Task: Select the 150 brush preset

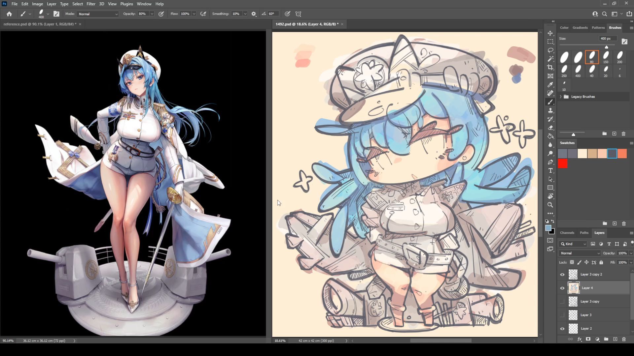Action: 606,57
